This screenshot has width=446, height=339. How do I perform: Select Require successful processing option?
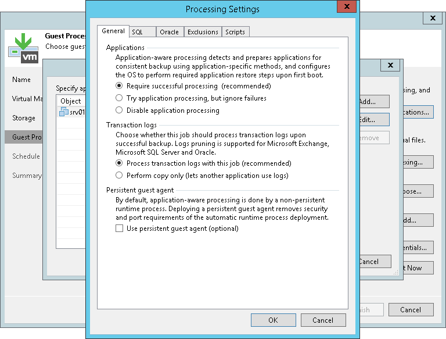click(119, 85)
